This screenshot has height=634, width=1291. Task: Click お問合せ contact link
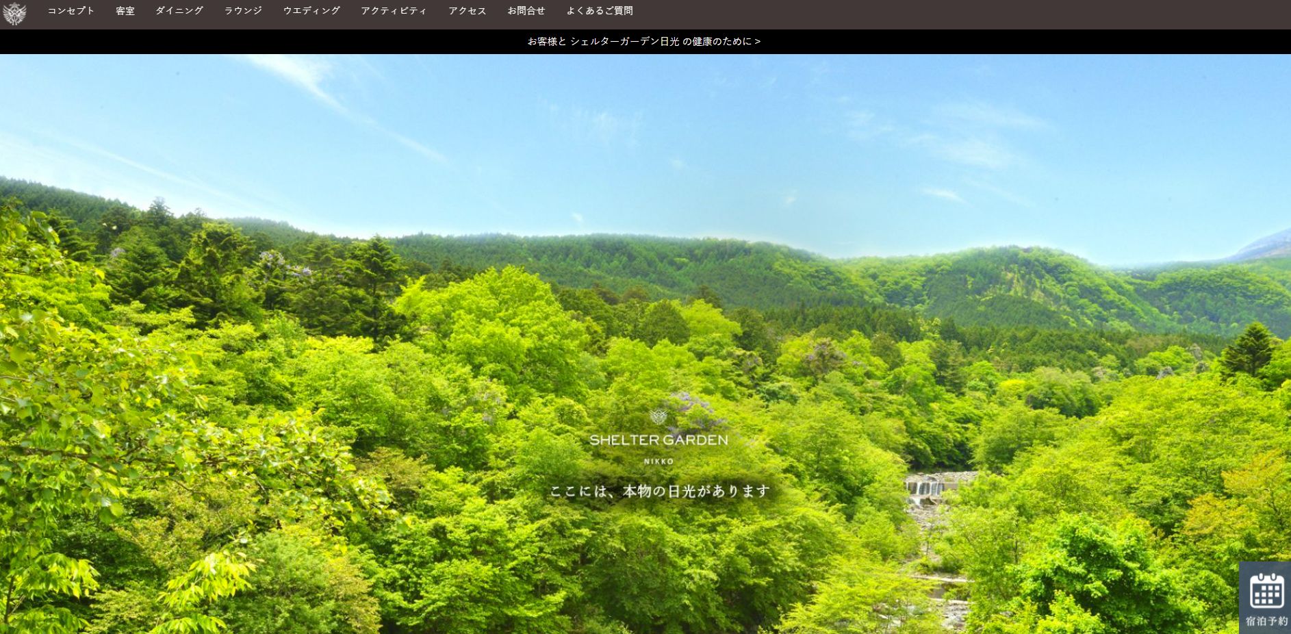pos(526,11)
